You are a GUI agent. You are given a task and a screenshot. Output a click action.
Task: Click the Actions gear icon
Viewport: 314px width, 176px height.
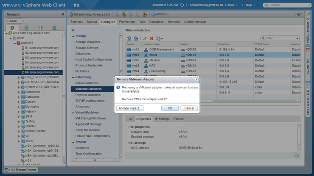click(x=154, y=14)
